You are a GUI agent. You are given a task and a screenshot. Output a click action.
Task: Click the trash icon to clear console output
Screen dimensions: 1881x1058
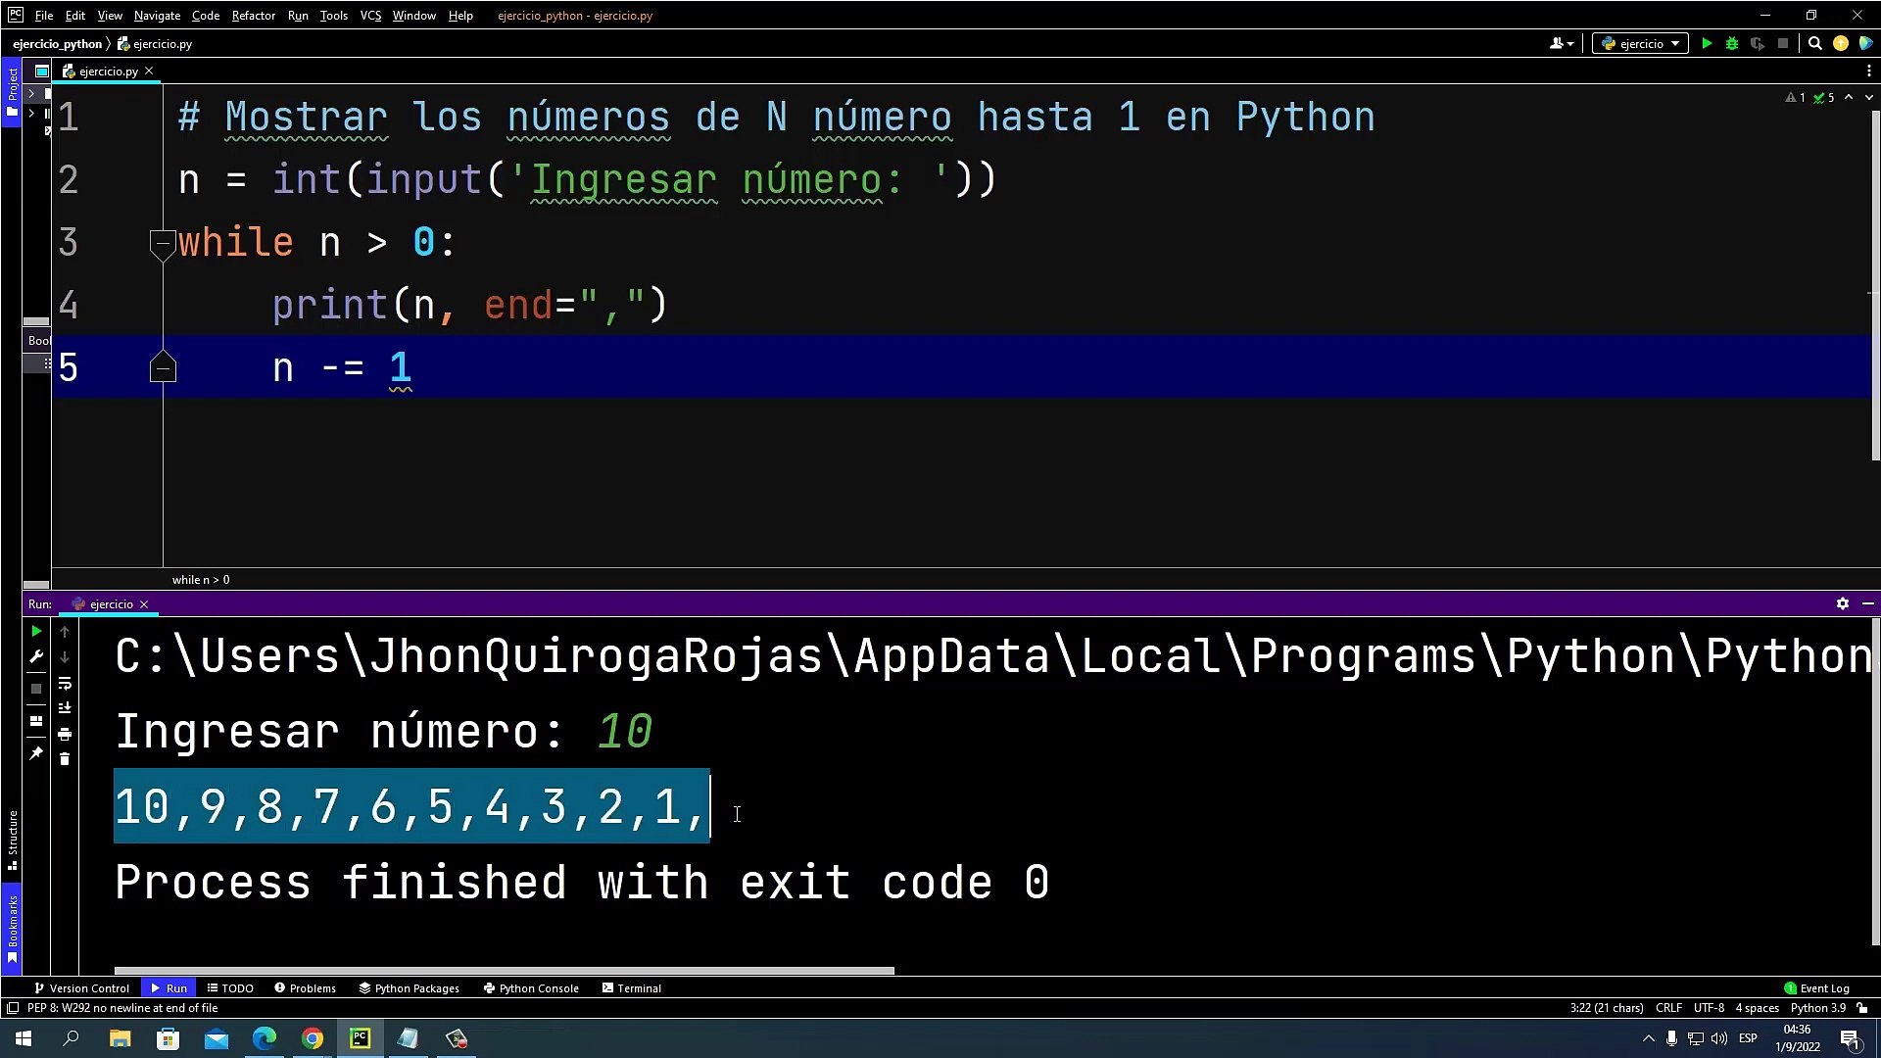[65, 759]
